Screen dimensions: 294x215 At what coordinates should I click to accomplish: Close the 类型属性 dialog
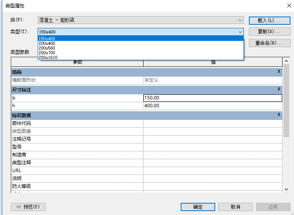pos(289,6)
